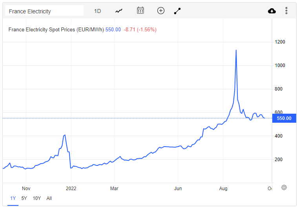This screenshot has width=297, height=207.
Task: Switch to the All time range
Action: (x=49, y=198)
